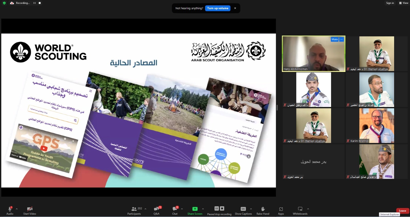Click the Turn up volume button
Screen dimensions: 410x217
click(218, 8)
